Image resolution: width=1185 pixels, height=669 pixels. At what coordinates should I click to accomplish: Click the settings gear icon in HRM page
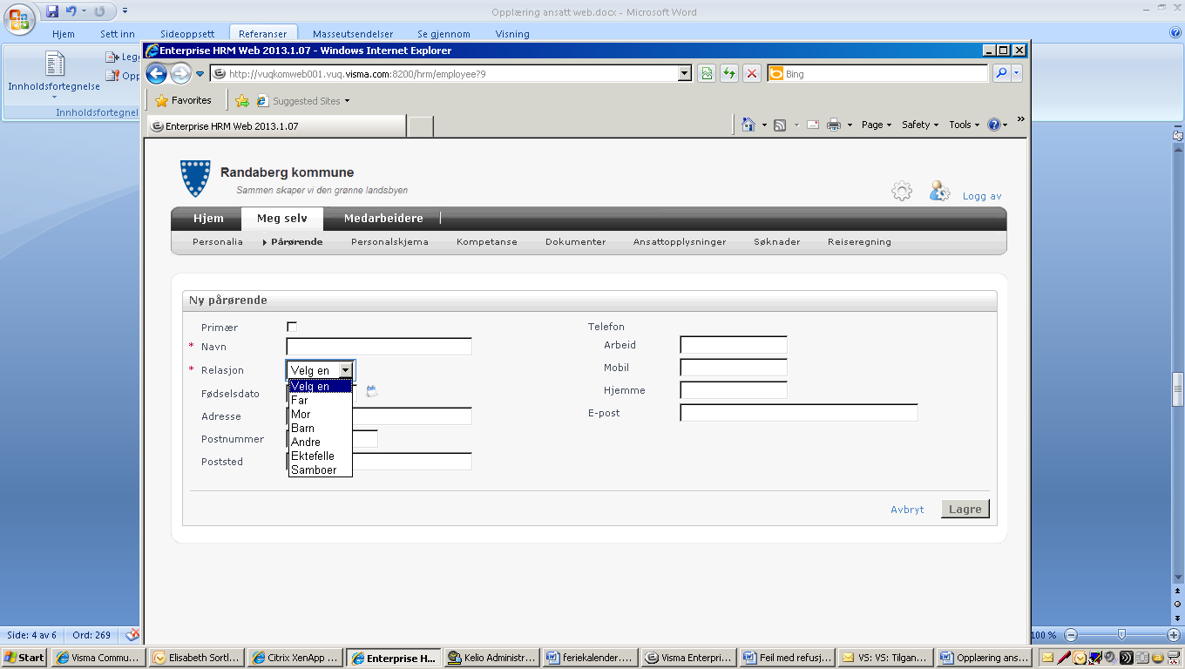[902, 192]
